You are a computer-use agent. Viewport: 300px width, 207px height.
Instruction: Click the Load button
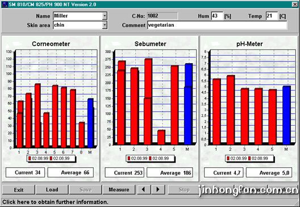click(52, 189)
